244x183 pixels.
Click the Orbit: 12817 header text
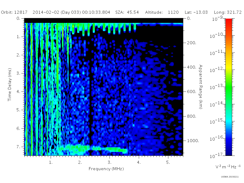tap(14, 12)
